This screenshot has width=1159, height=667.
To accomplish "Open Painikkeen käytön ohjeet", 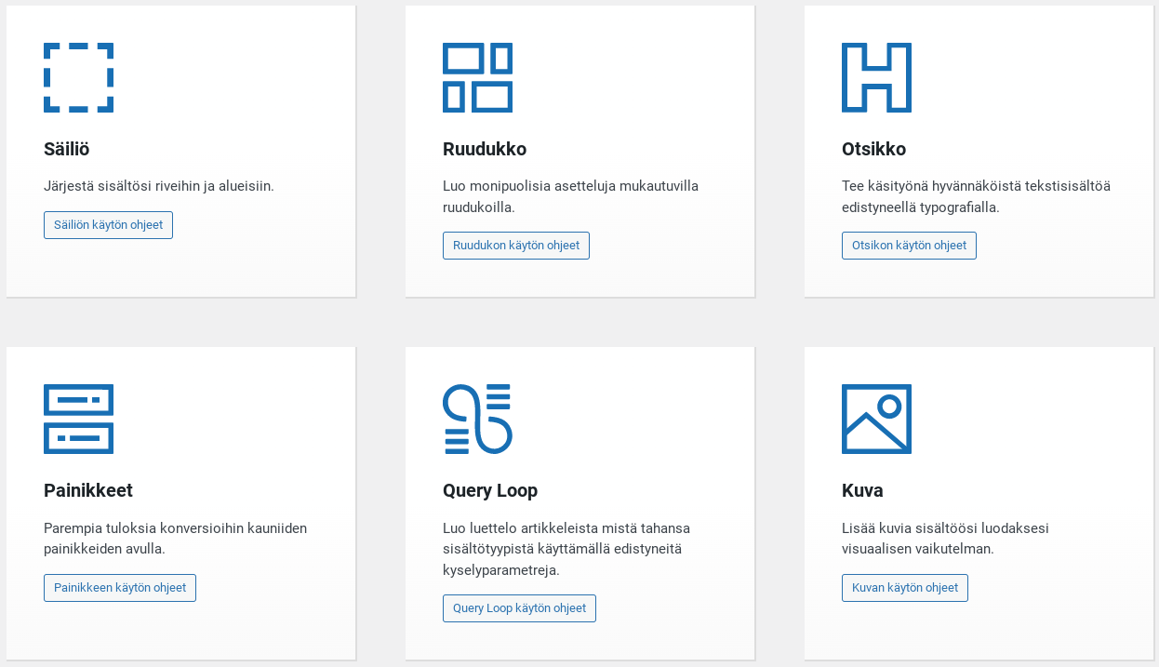I will [120, 588].
